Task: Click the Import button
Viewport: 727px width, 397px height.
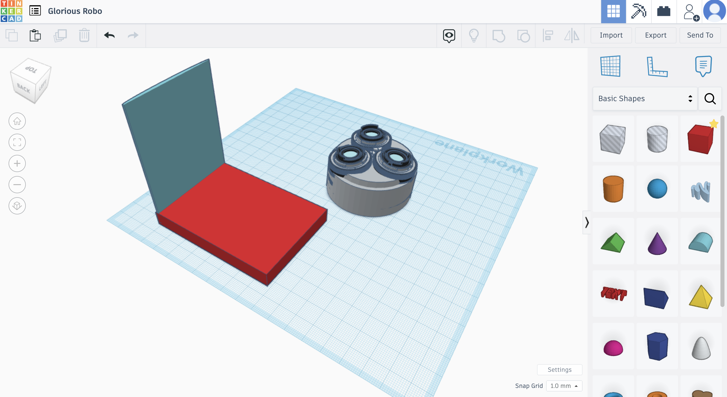Action: pos(611,35)
